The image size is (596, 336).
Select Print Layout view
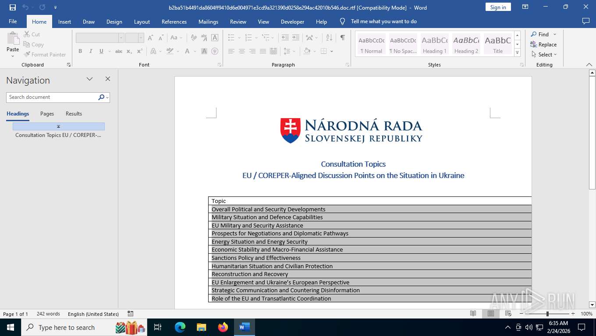pos(491,314)
